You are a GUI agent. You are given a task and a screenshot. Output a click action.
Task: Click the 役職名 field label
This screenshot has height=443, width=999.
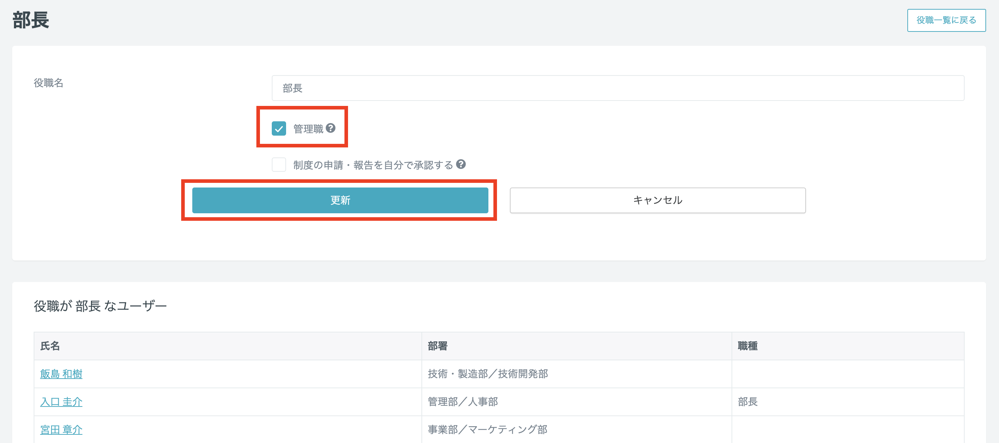[x=48, y=83]
